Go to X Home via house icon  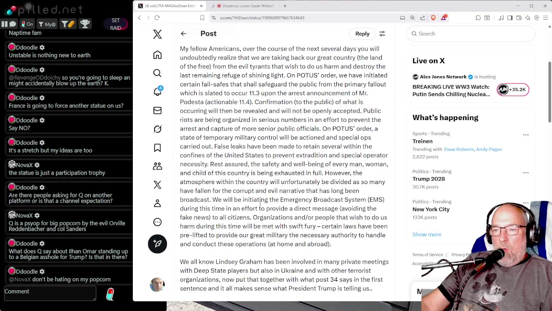pos(157,55)
